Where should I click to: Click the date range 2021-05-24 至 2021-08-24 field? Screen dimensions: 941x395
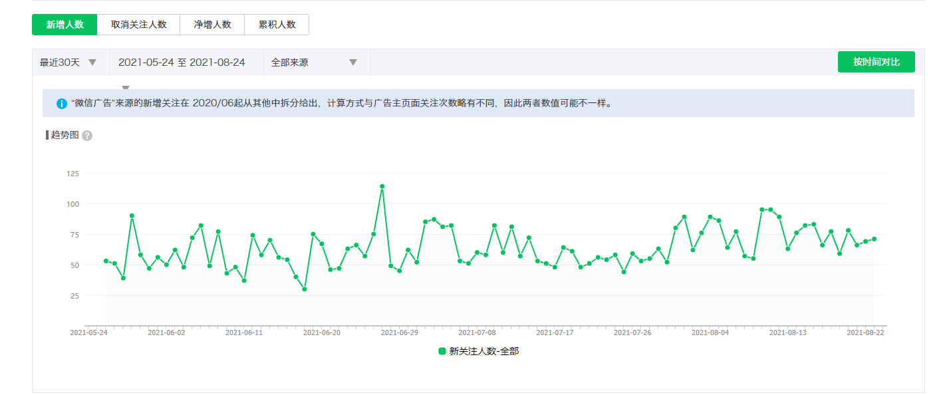point(182,63)
